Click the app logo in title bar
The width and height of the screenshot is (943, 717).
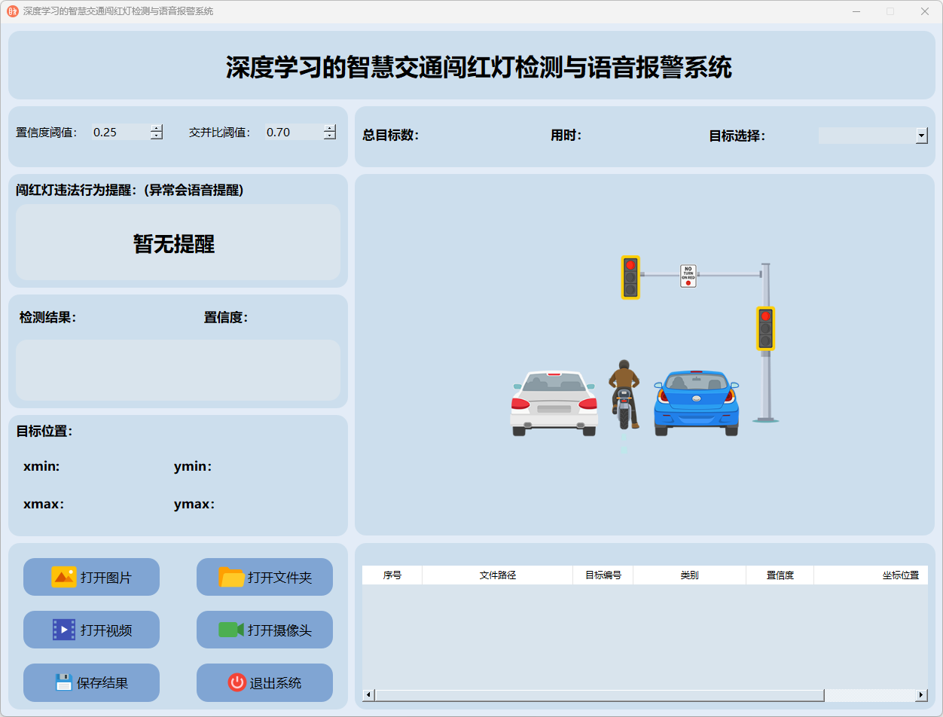tap(12, 11)
